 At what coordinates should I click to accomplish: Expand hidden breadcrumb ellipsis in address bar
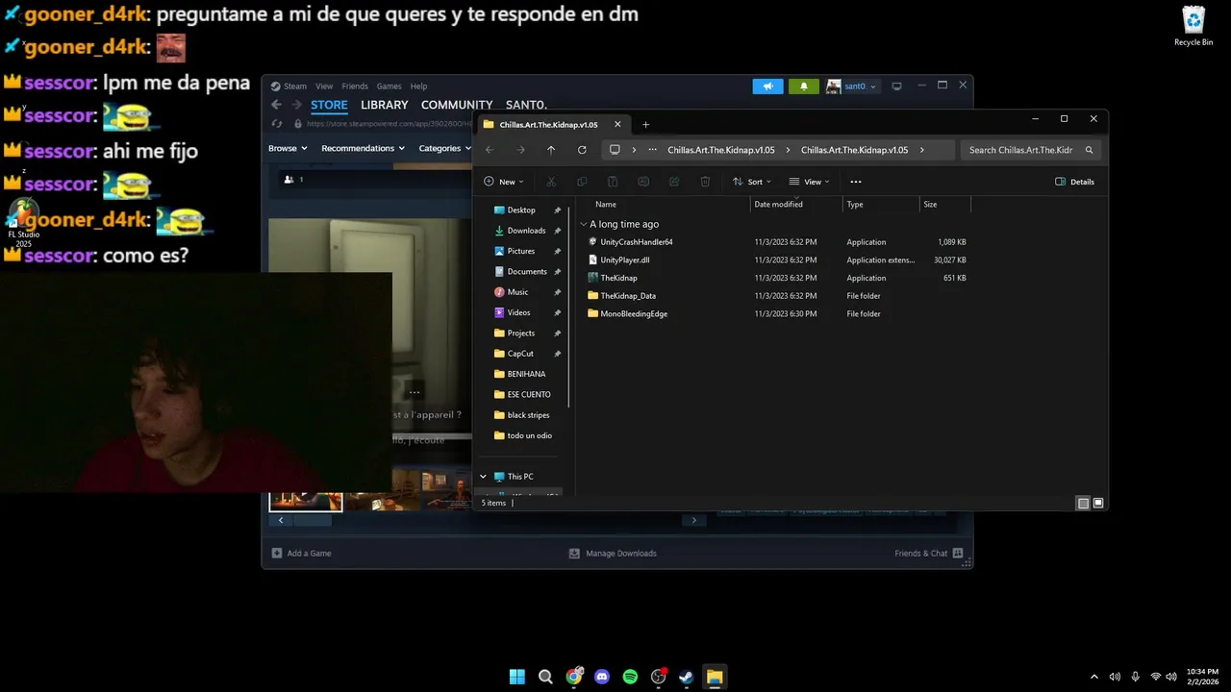coord(653,150)
